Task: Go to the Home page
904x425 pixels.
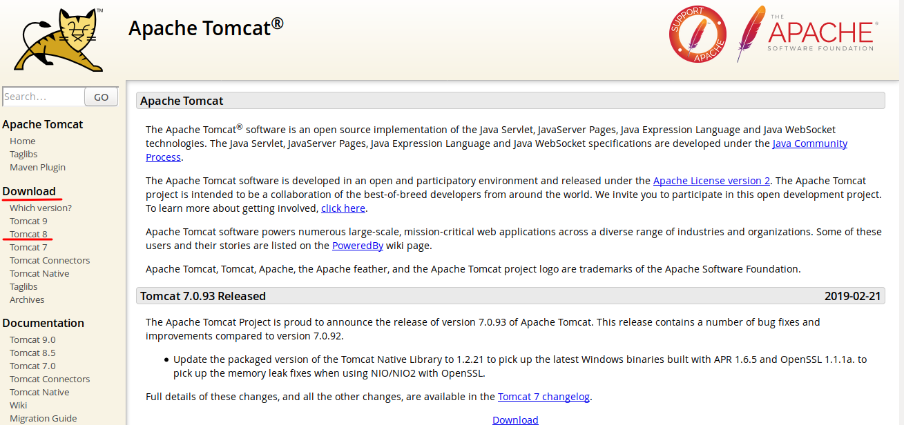Action: 23,141
